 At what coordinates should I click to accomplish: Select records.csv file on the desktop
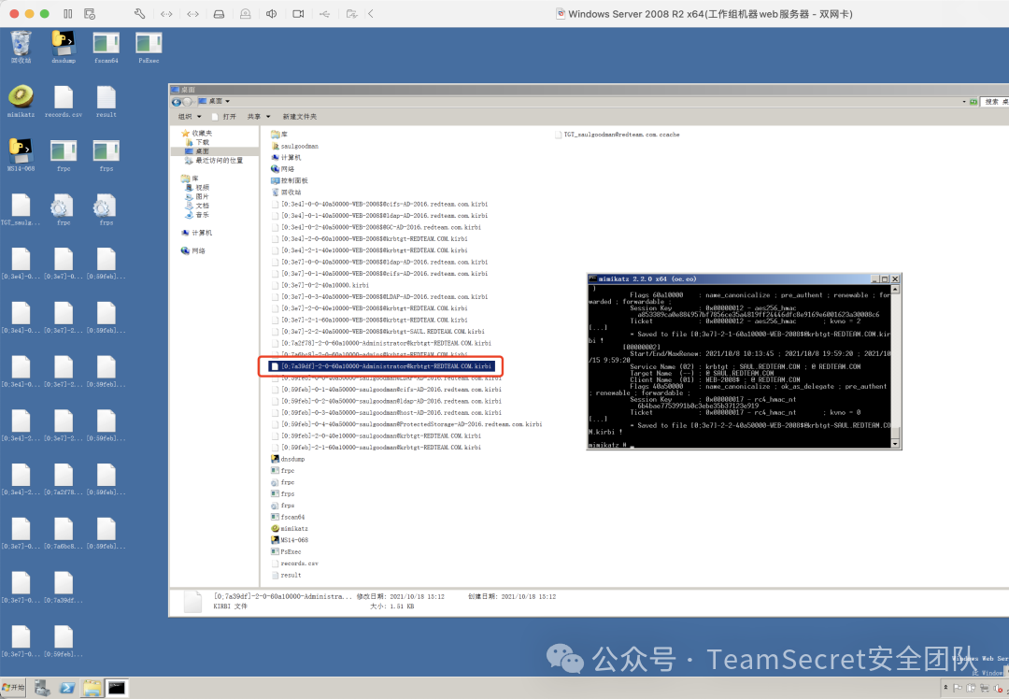click(64, 101)
